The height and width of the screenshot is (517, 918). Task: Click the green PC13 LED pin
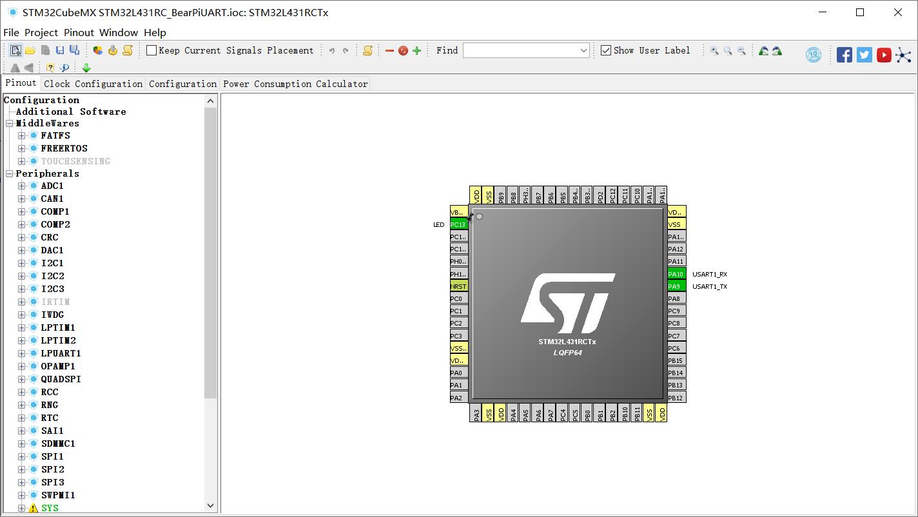click(x=458, y=224)
